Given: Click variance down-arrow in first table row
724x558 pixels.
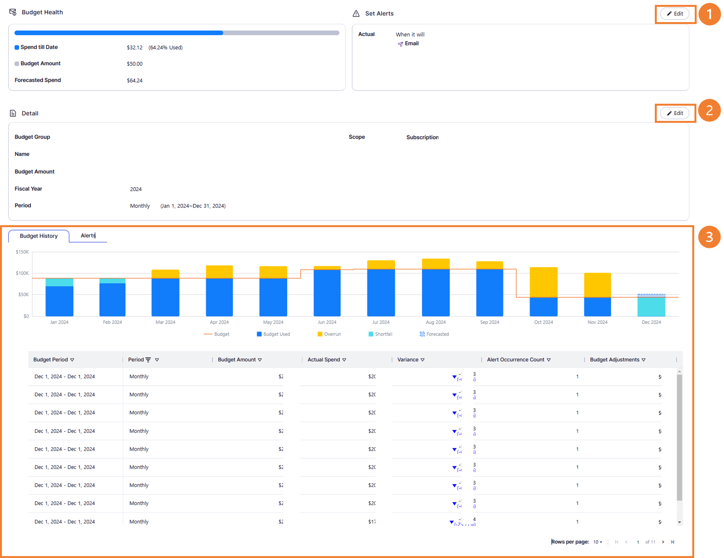Looking at the screenshot, I should (x=454, y=377).
